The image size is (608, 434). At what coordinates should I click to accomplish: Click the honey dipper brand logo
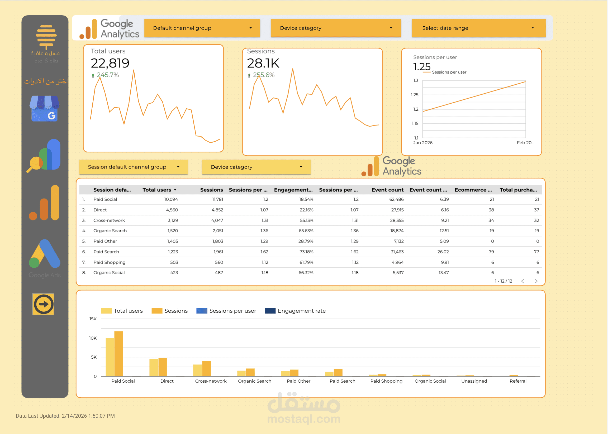[46, 37]
